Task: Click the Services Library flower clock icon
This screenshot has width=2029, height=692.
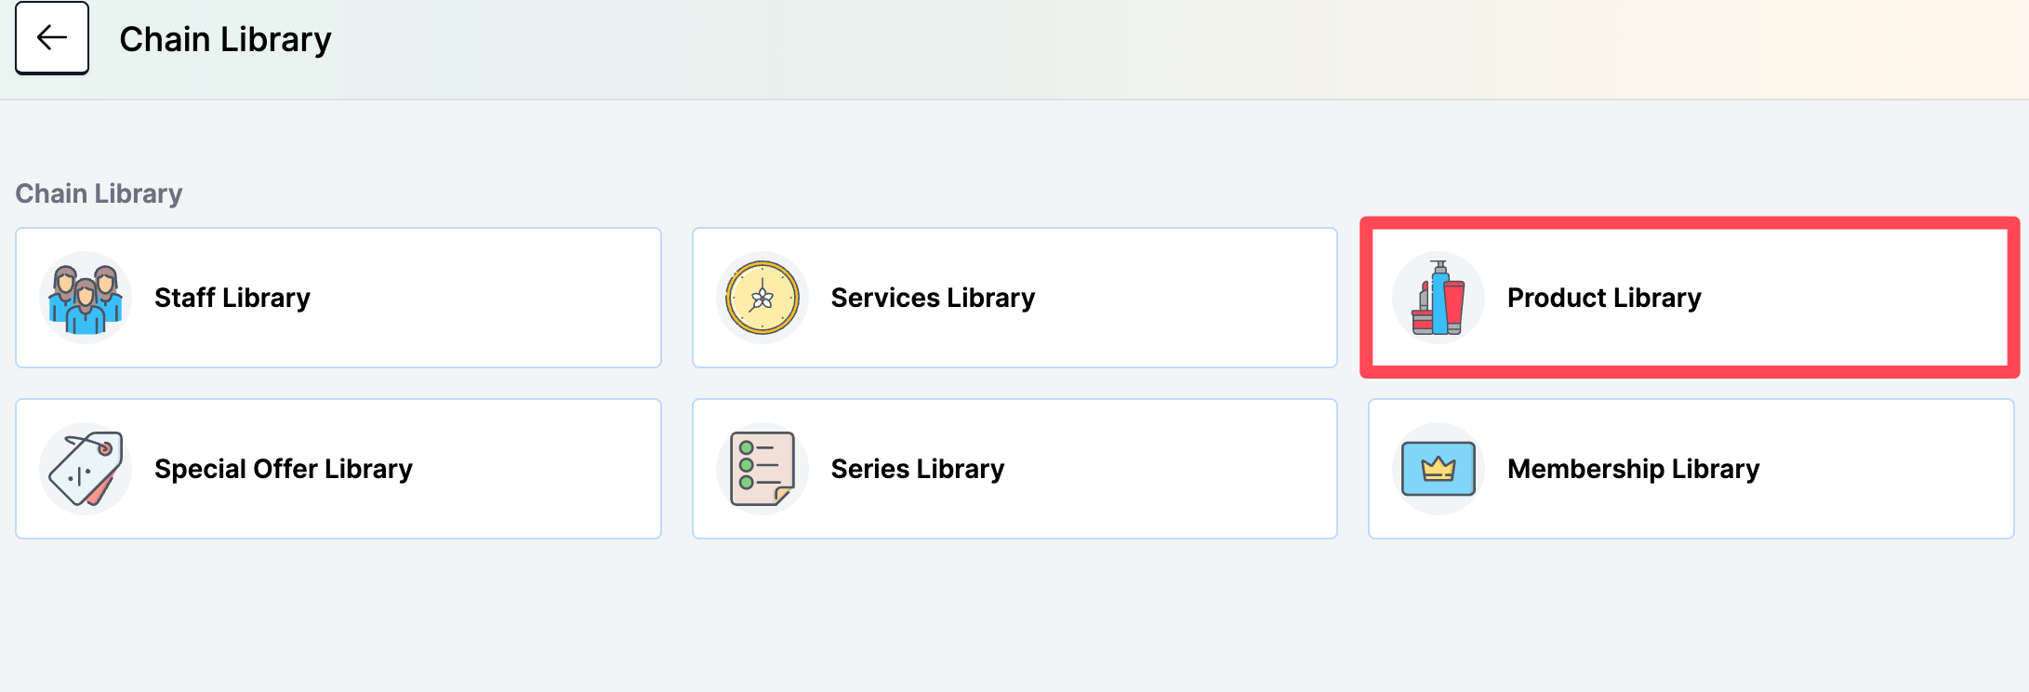Action: pos(763,299)
